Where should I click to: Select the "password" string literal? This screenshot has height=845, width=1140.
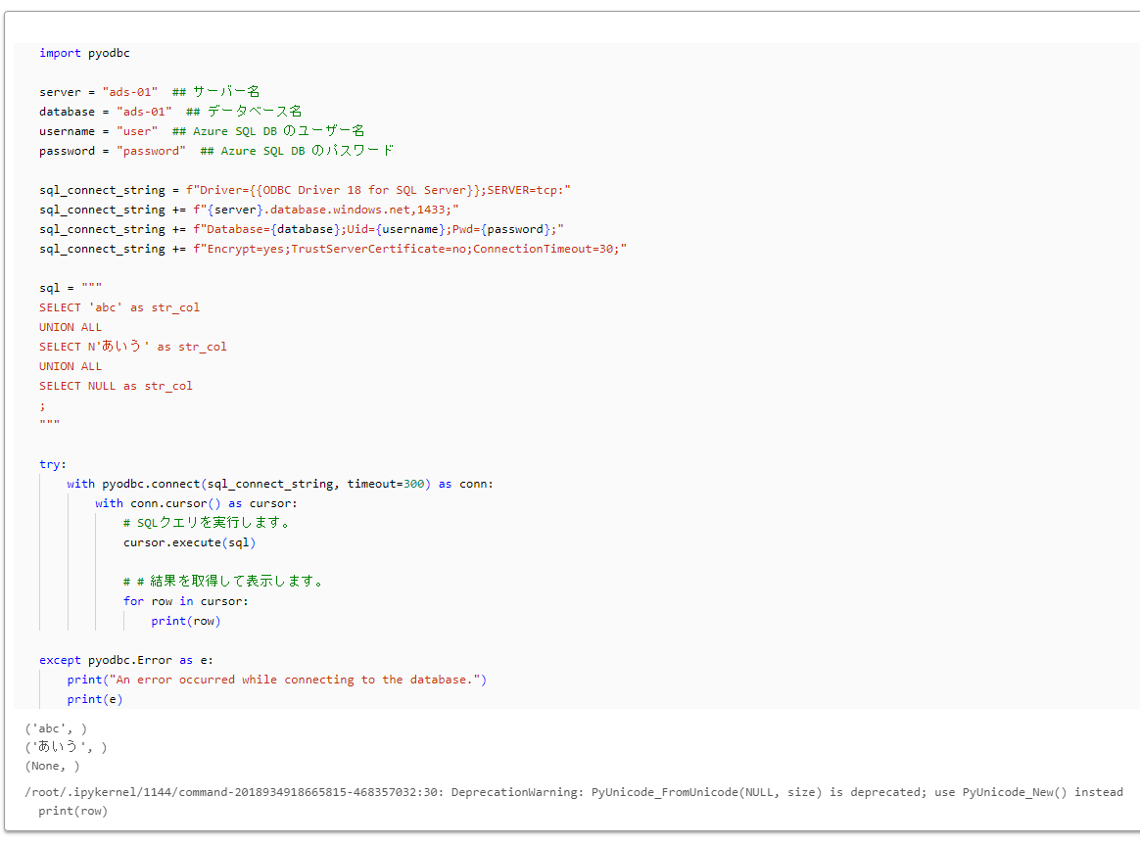point(152,150)
